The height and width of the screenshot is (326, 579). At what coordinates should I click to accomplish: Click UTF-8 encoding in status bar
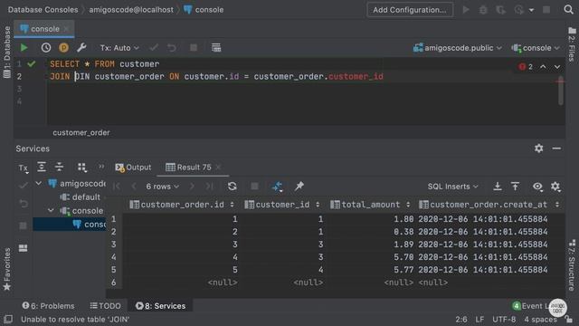[x=504, y=320]
